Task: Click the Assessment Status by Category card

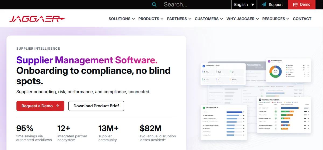Action: pos(284,115)
